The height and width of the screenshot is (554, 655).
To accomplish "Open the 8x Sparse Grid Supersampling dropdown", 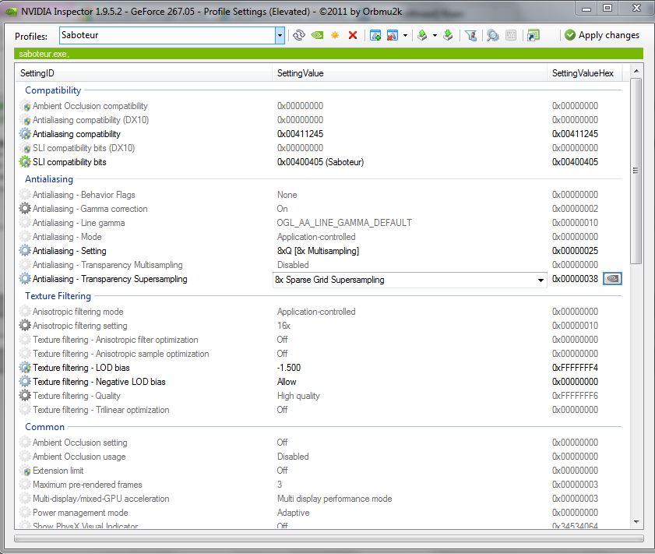I will click(541, 280).
